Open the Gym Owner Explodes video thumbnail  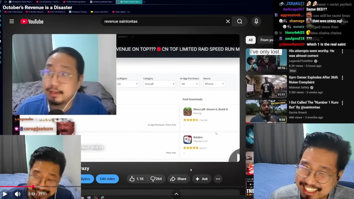click(266, 86)
